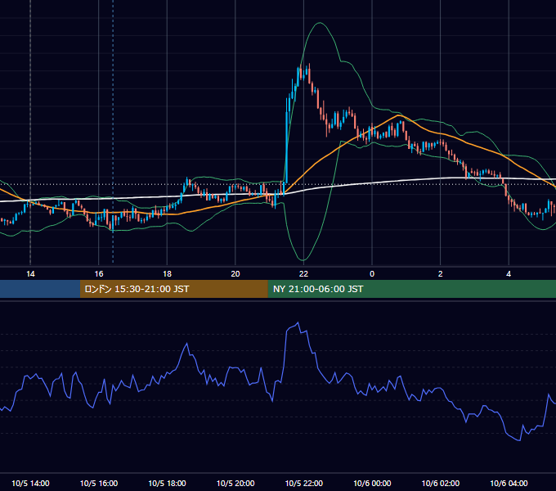Click the 20 hour label on price chart axis
Image resolution: width=556 pixels, height=491 pixels.
point(235,274)
